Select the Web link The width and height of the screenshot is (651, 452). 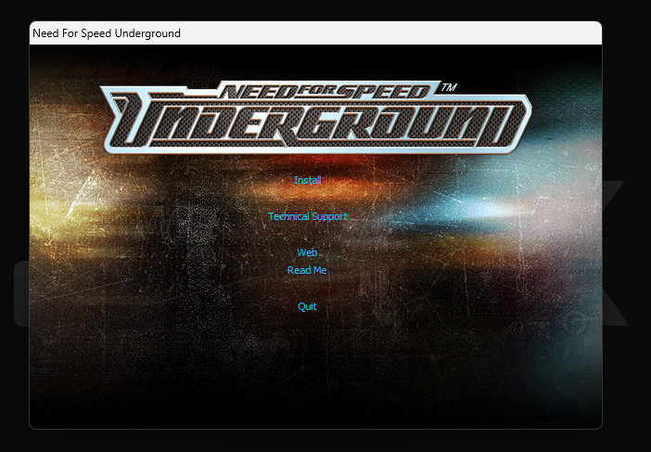(x=307, y=252)
